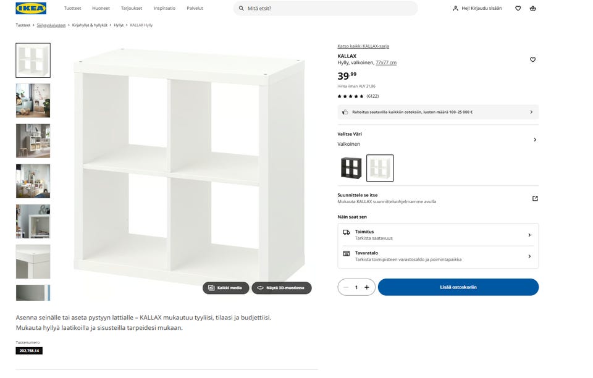Add KALLAX to favourites with heart icon

point(532,59)
